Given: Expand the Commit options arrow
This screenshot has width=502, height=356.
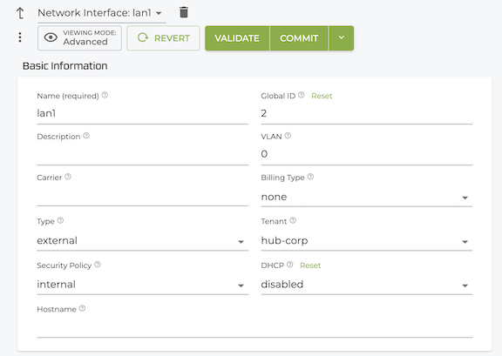Looking at the screenshot, I should pyautogui.click(x=342, y=38).
